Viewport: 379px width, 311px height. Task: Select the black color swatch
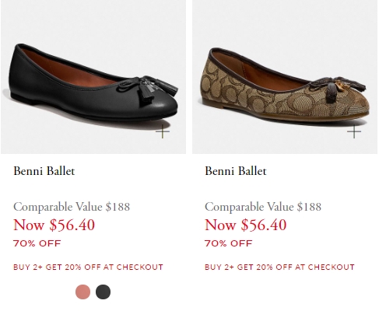point(103,292)
